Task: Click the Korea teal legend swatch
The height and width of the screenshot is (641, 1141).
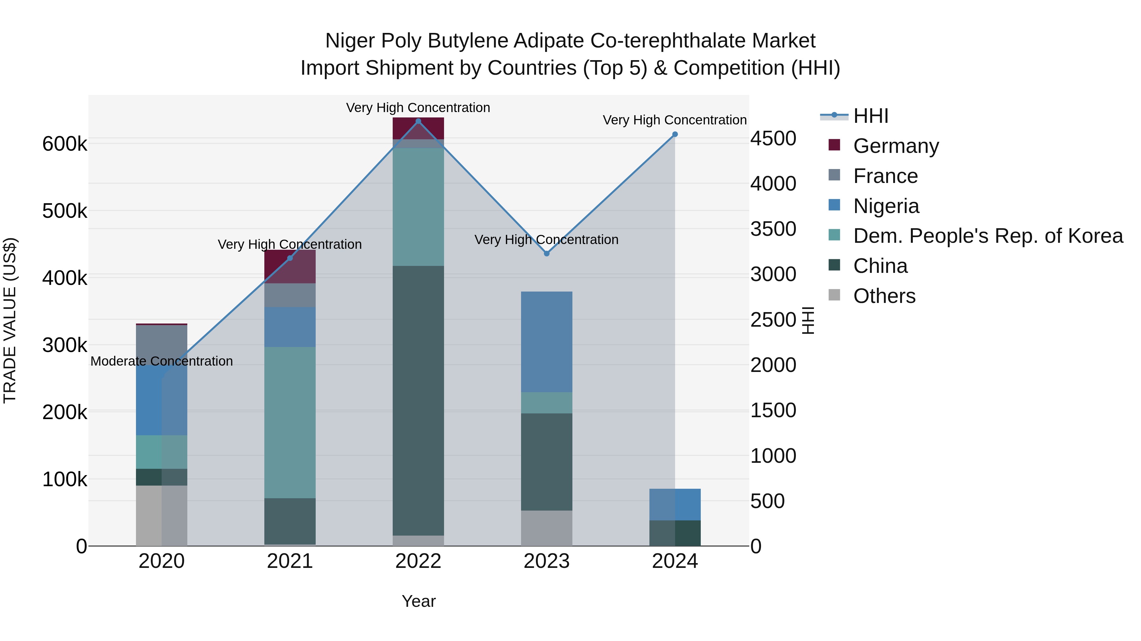Action: 834,235
